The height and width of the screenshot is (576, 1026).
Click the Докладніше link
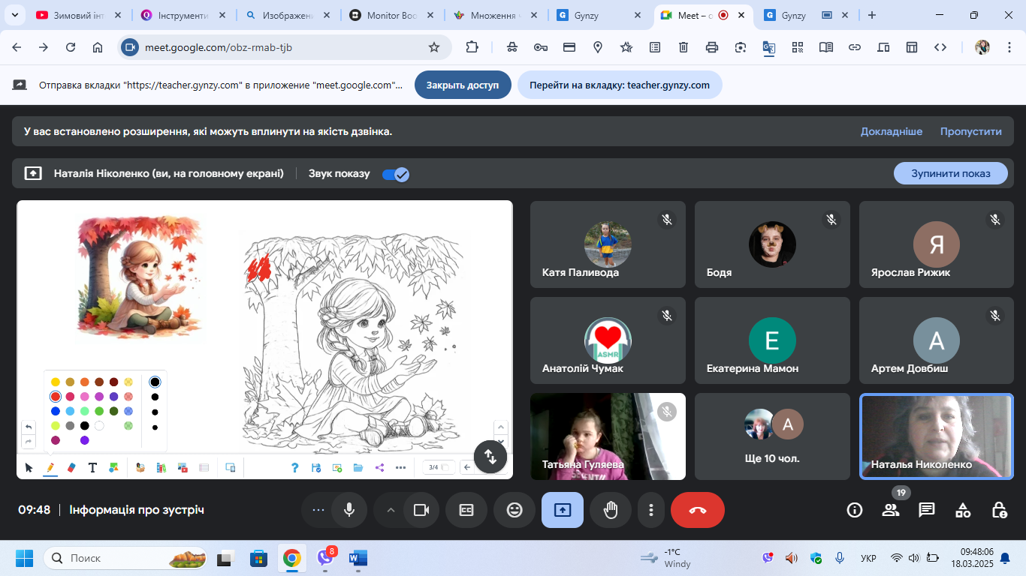pos(892,131)
